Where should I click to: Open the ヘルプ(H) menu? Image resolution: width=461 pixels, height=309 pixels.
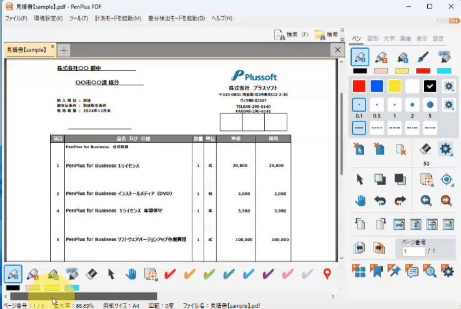click(222, 19)
